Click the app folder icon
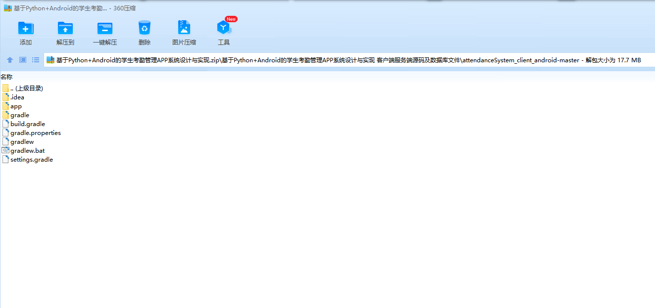 (5, 106)
